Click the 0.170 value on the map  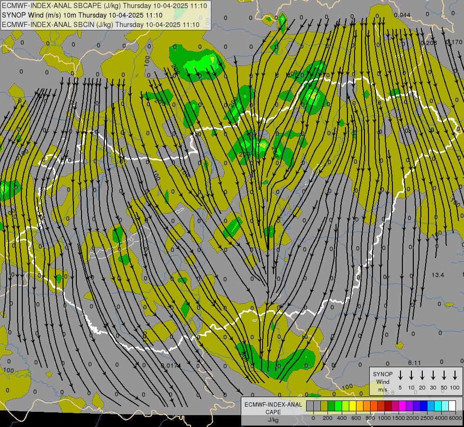454,42
